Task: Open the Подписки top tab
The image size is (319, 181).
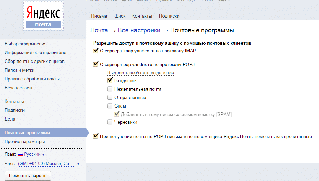Action: [x=169, y=16]
